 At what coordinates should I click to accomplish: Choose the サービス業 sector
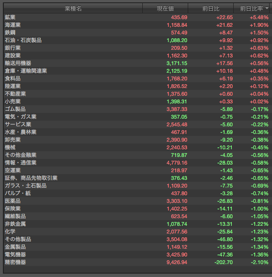point(18,124)
